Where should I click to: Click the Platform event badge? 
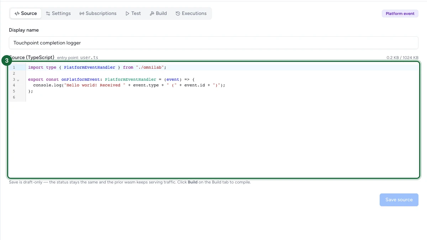[400, 14]
